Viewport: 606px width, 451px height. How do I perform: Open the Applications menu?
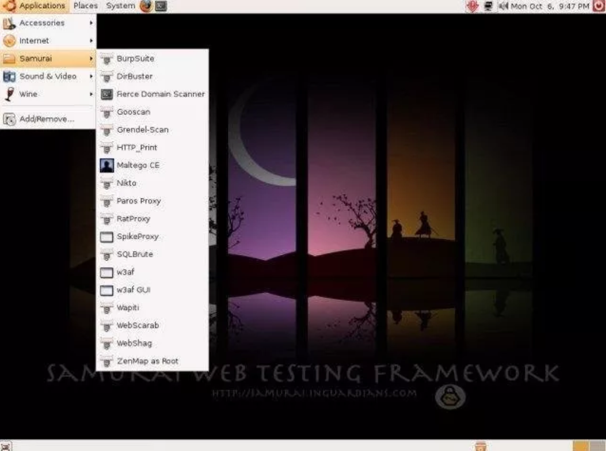(35, 6)
